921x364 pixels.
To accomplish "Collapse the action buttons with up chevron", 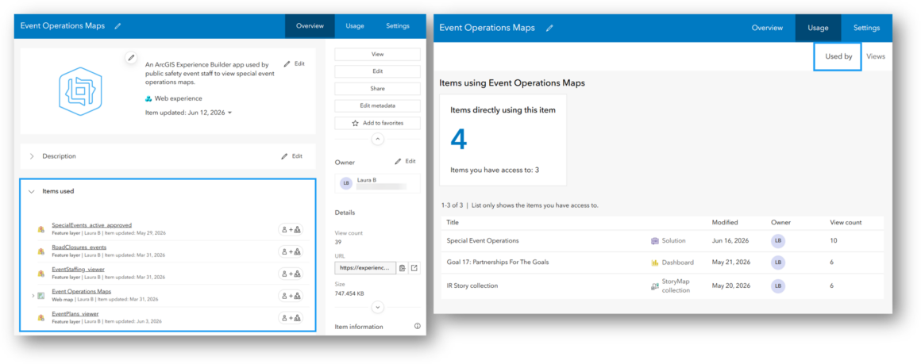I will tap(378, 140).
